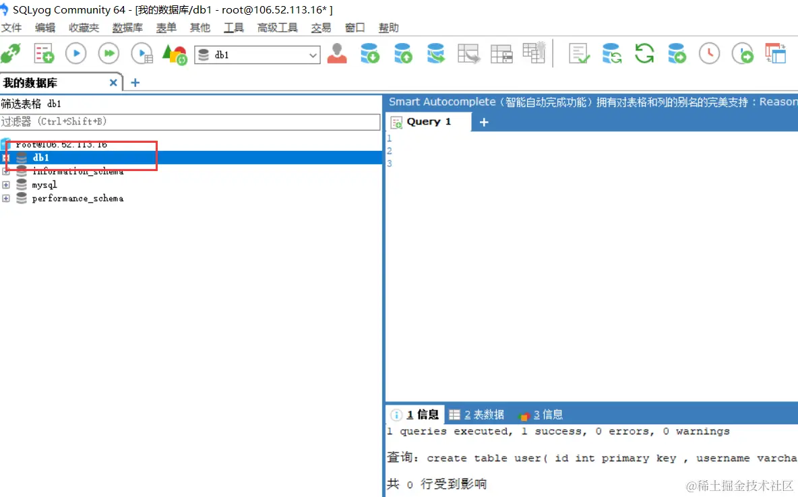Open the user manager person icon
The image size is (798, 497).
[x=337, y=53]
